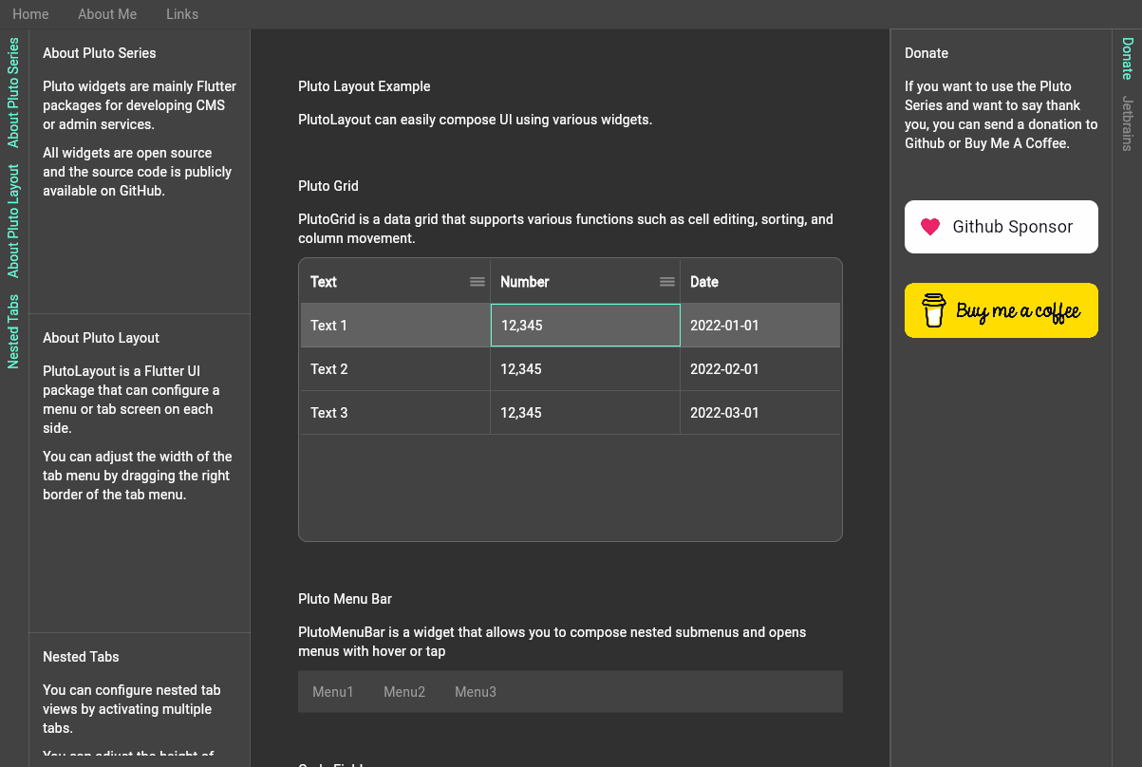Open the Number column menu icon
Image resolution: width=1142 pixels, height=767 pixels.
[x=667, y=281]
